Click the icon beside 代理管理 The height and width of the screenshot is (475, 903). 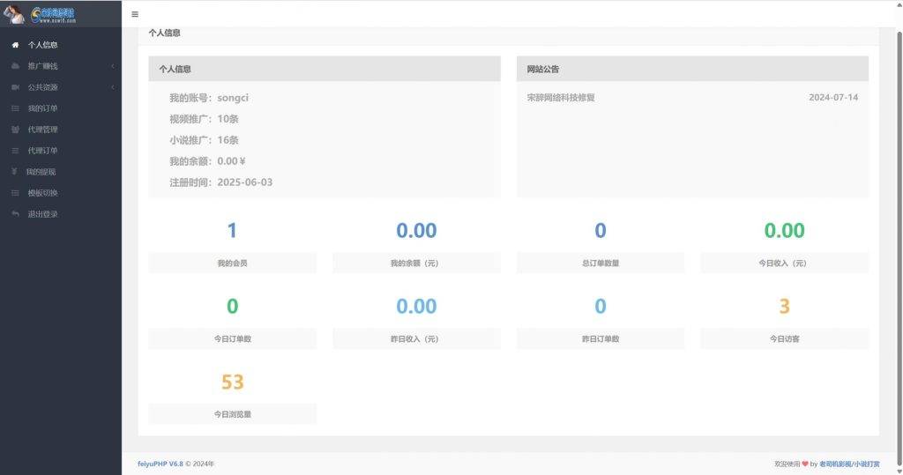15,130
